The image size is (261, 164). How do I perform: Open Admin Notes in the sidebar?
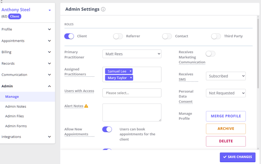click(16, 107)
